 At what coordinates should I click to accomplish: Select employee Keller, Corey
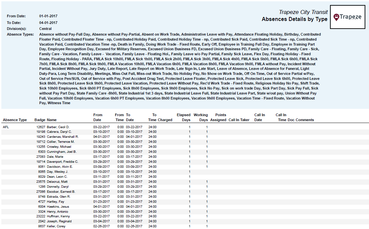(56, 226)
